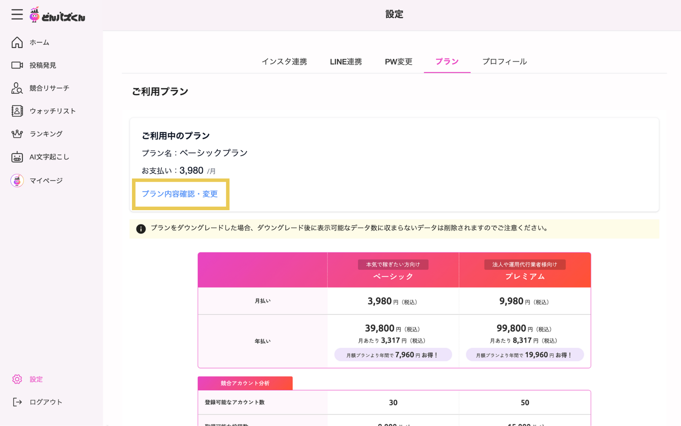Open the hamburger menu icon

[17, 15]
